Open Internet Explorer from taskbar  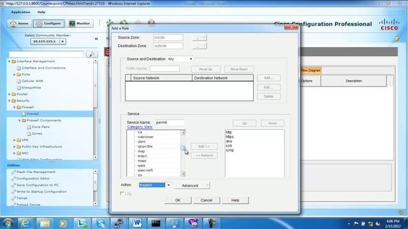click(x=25, y=223)
